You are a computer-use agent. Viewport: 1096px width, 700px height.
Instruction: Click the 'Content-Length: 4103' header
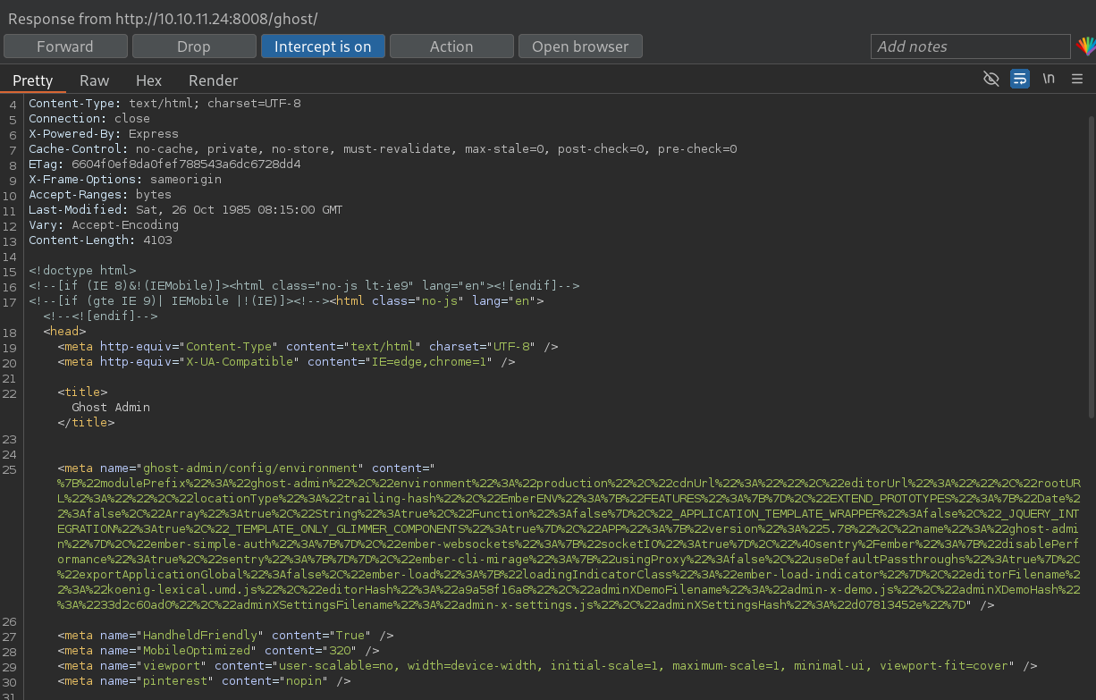pyautogui.click(x=100, y=240)
